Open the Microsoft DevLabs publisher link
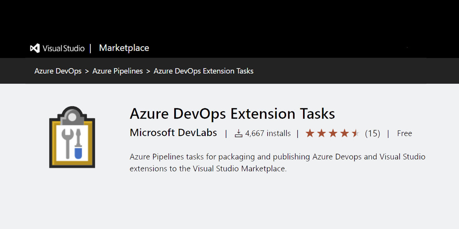The height and width of the screenshot is (229, 459). (x=173, y=133)
